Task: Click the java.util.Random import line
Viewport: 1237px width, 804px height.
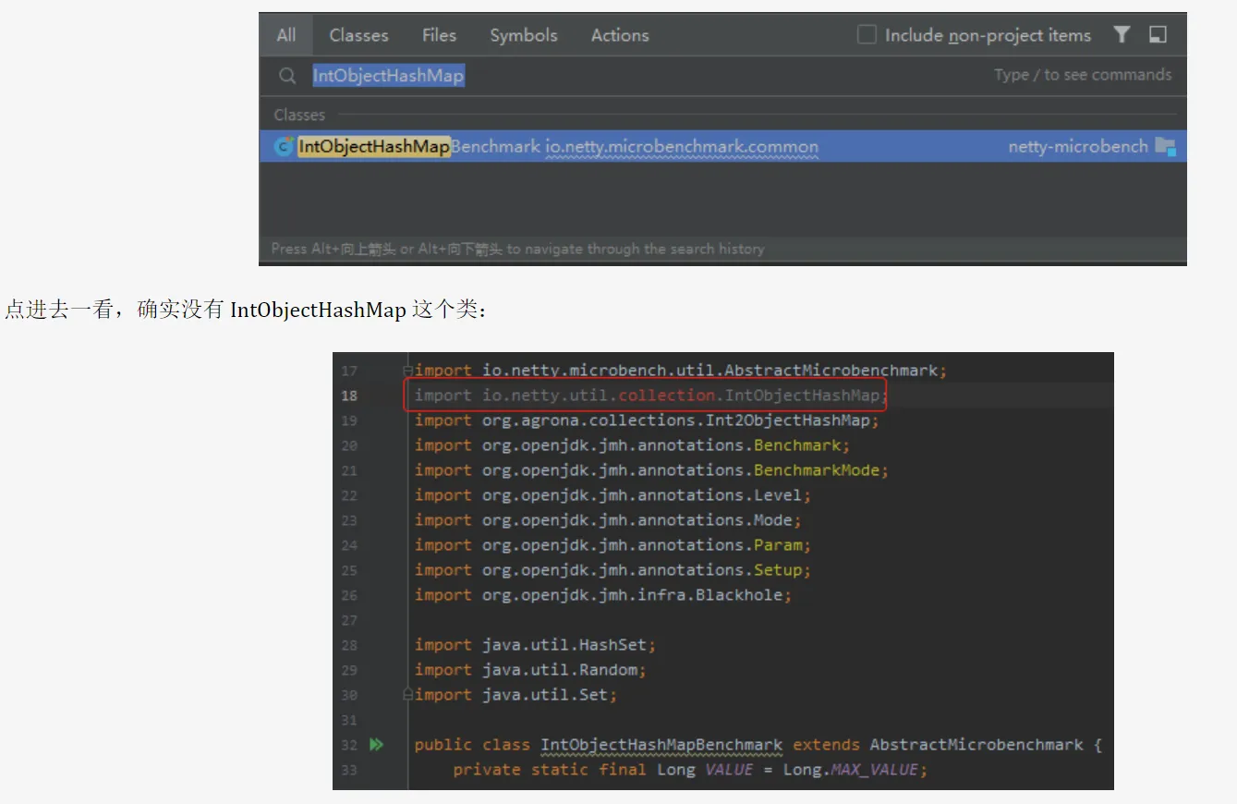Action: (531, 670)
